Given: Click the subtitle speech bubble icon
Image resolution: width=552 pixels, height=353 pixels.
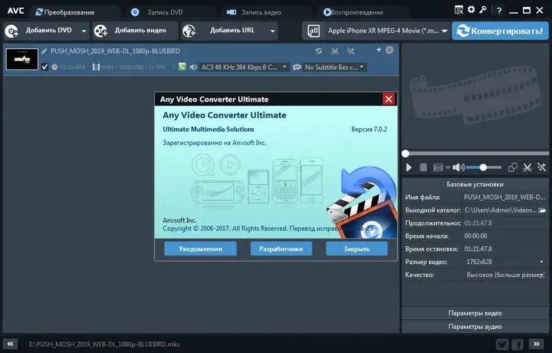Looking at the screenshot, I should [297, 67].
